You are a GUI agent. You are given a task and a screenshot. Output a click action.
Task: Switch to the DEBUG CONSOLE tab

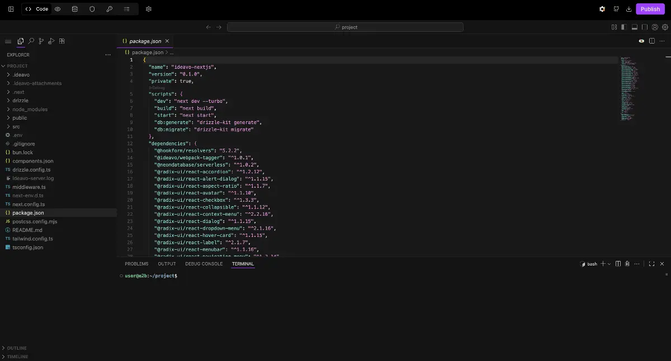click(204, 263)
